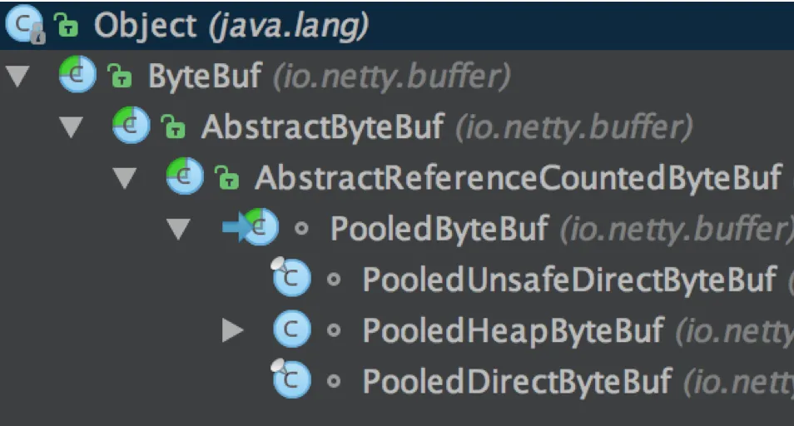Click green public lock icon beside ByteBuf
This screenshot has height=426, width=794.
coord(120,76)
